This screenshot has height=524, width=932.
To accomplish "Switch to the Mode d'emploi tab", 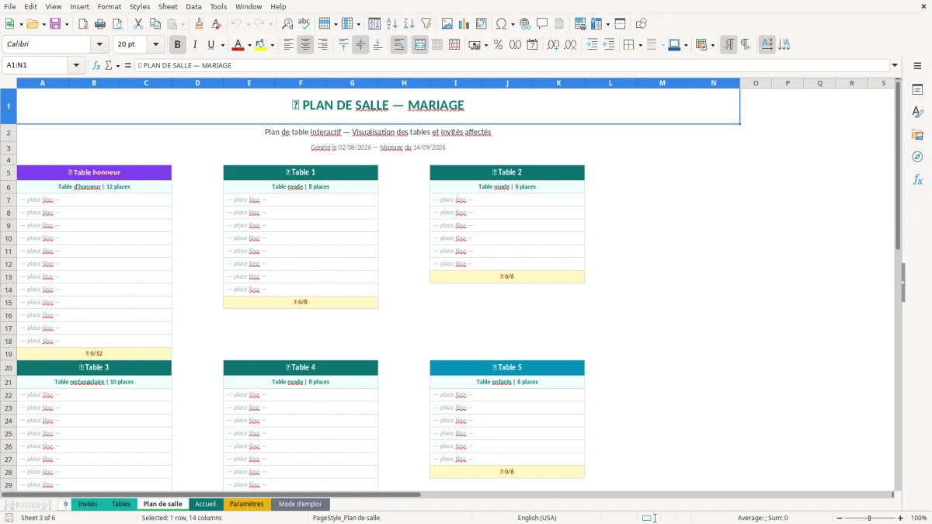I will (300, 504).
